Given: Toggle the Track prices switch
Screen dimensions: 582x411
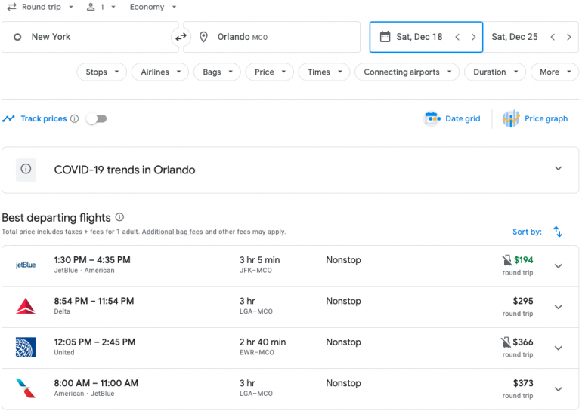Looking at the screenshot, I should [96, 118].
